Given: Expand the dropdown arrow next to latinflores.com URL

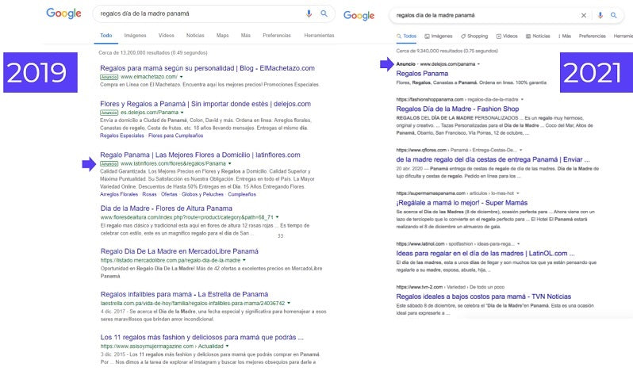Looking at the screenshot, I should pyautogui.click(x=230, y=164).
